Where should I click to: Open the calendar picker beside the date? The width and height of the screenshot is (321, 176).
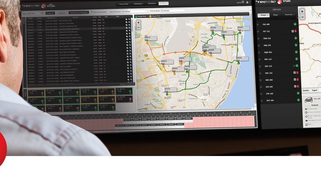[42, 13]
